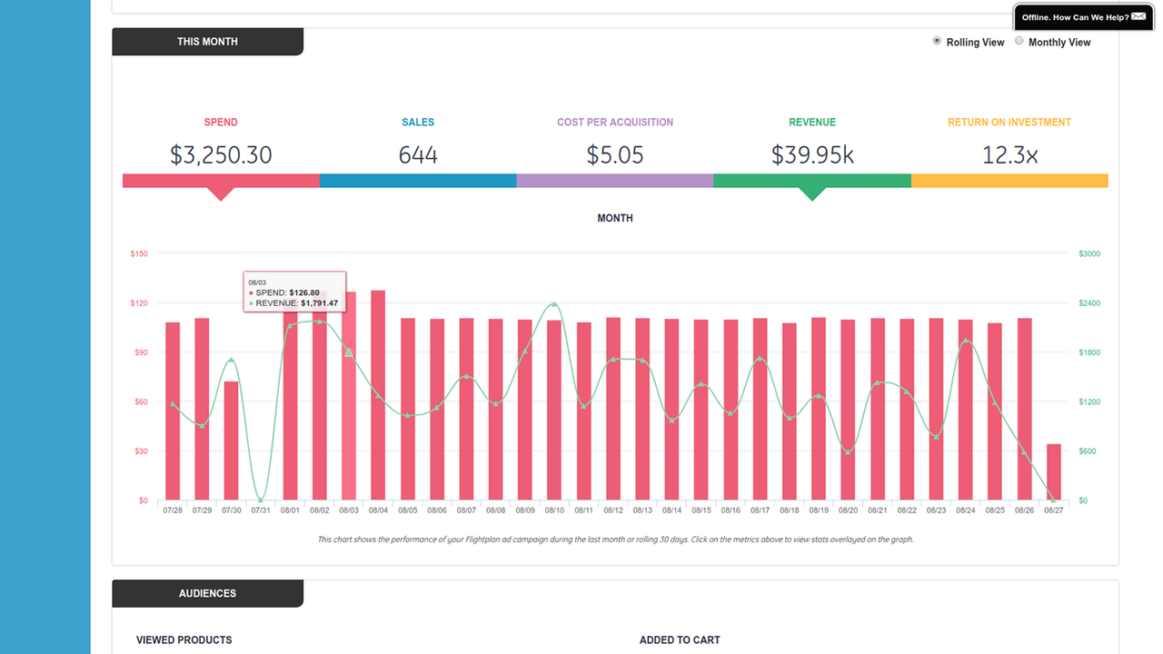The image size is (1163, 654).
Task: Click the green arrow indicator beneath REVENUE
Action: click(x=812, y=193)
